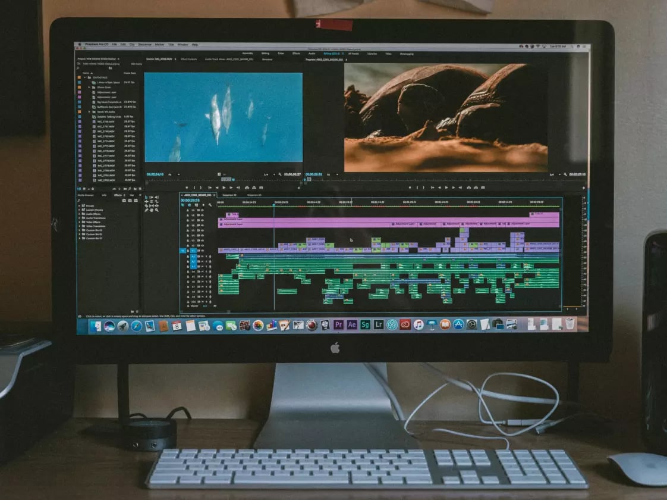The image size is (667, 500).
Task: Select the Zoom tool in tools panel
Action: [x=156, y=210]
